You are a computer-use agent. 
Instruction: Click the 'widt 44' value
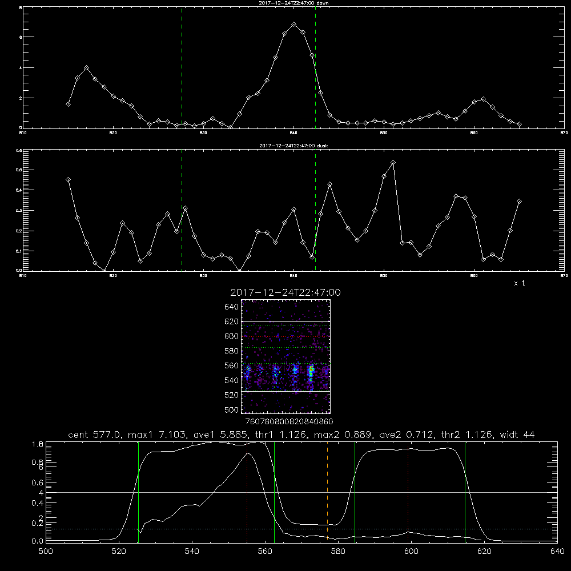pyautogui.click(x=517, y=435)
